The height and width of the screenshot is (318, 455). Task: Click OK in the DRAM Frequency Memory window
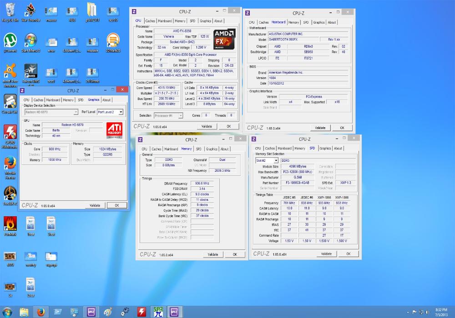(x=235, y=254)
